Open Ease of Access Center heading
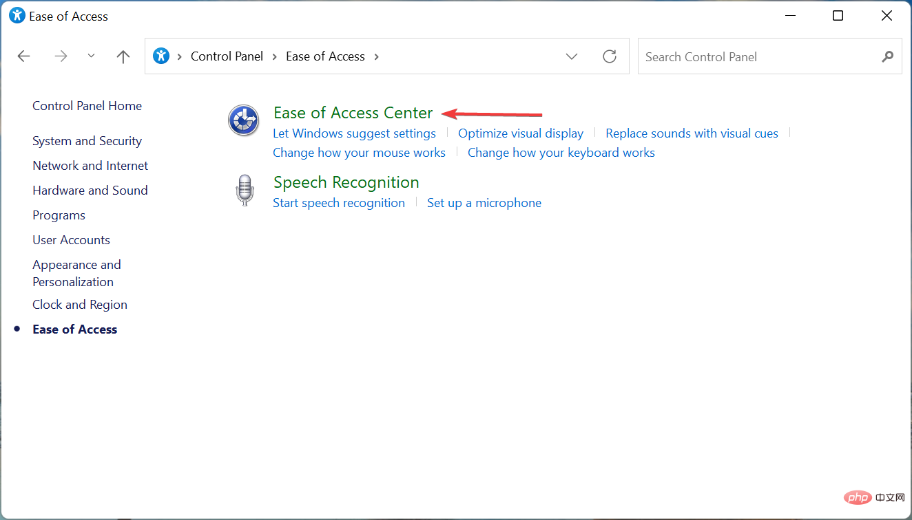Screen dimensions: 912x520 click(353, 113)
